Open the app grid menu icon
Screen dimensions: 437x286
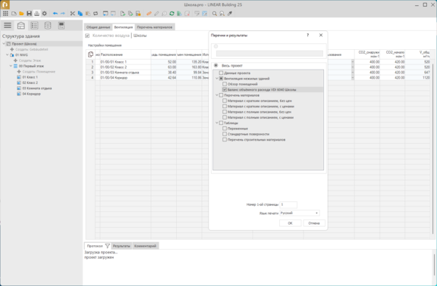click(5, 14)
